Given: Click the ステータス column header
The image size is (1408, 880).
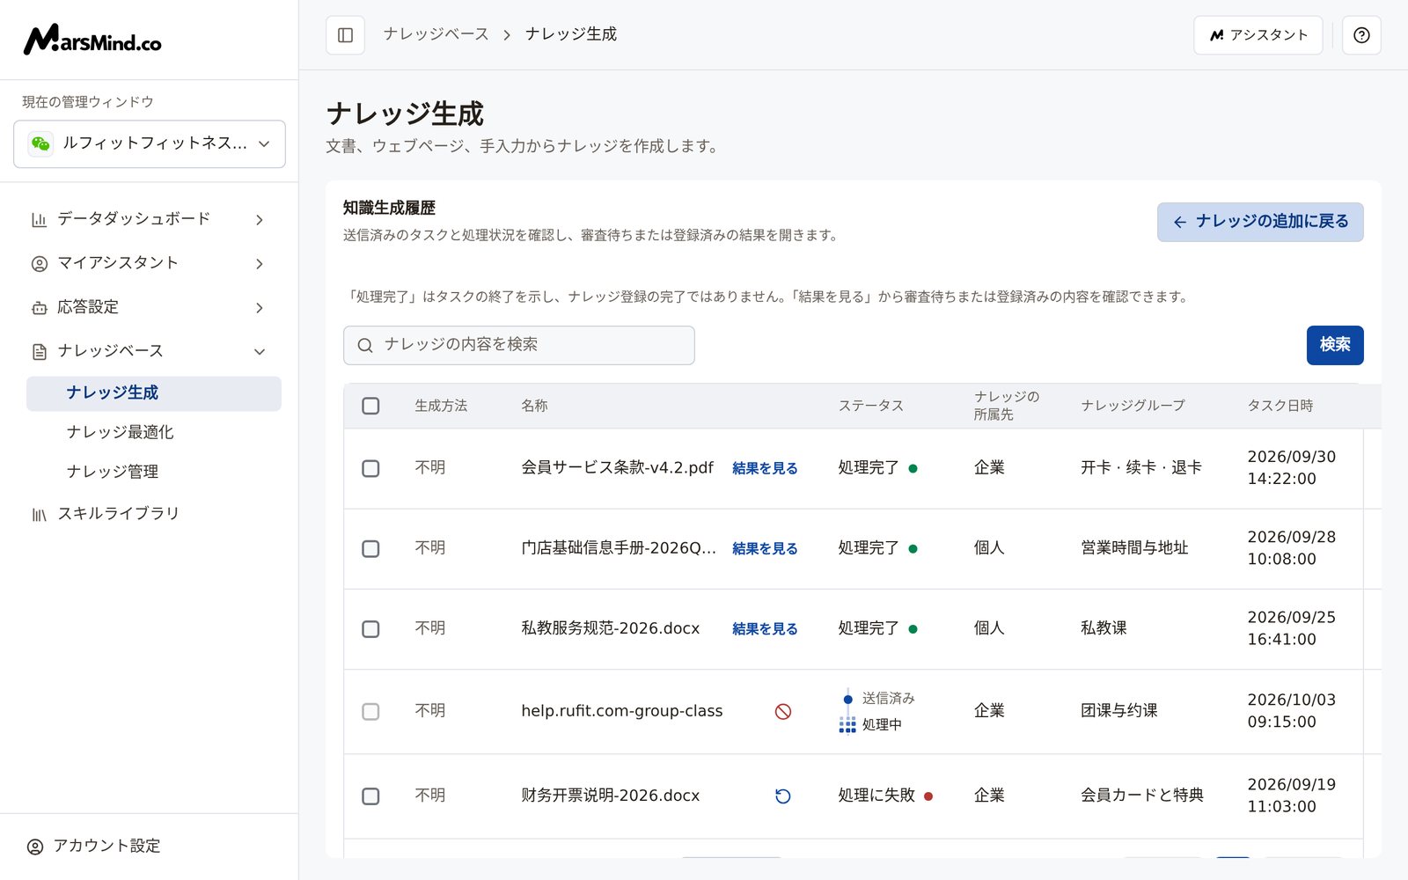Looking at the screenshot, I should pyautogui.click(x=871, y=406).
